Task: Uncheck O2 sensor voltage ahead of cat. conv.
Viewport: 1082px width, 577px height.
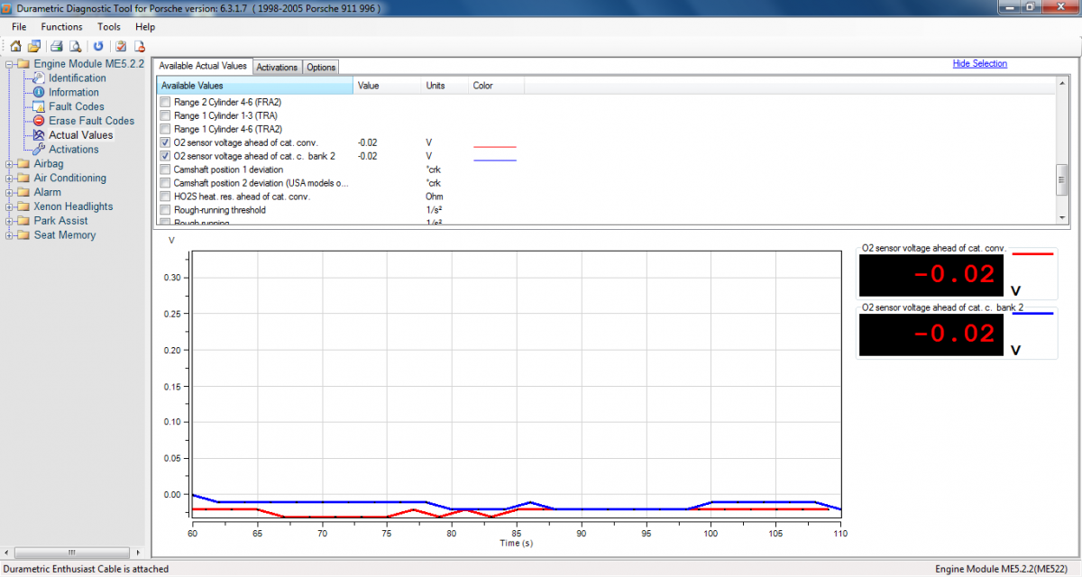Action: 164,142
